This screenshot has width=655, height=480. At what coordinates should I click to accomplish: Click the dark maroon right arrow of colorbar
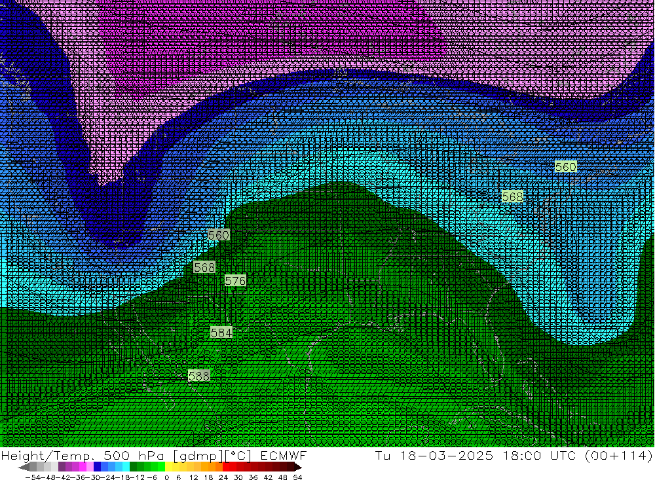point(298,467)
